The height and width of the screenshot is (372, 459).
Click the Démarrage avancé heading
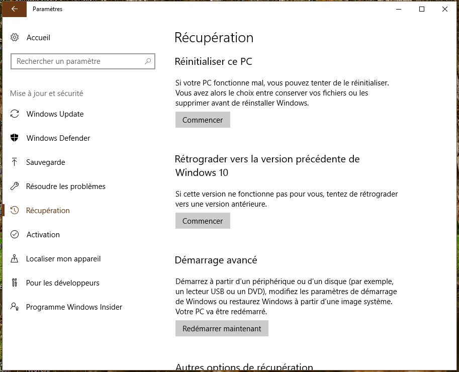point(216,260)
